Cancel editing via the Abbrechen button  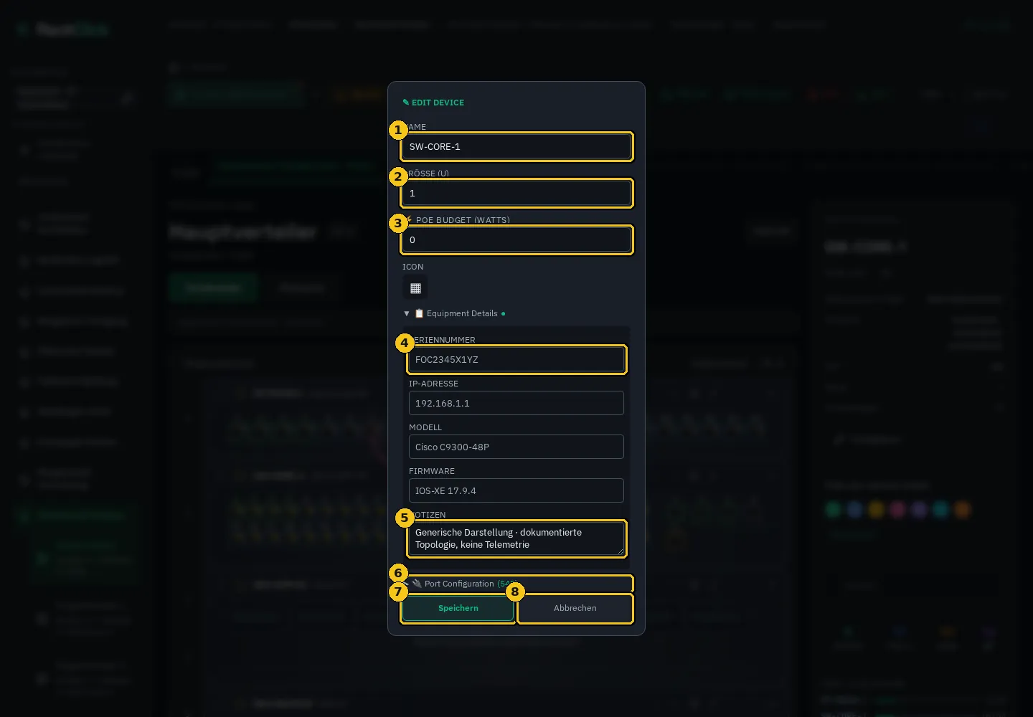coord(575,608)
